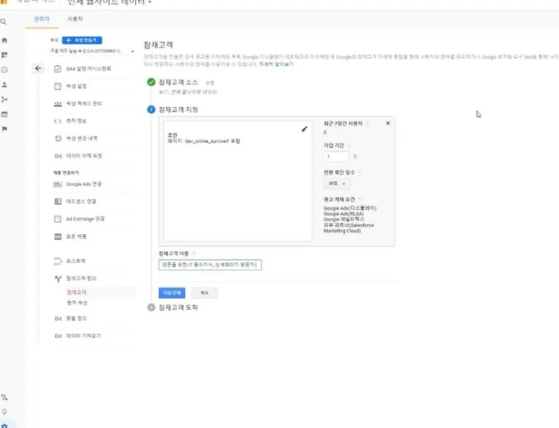Open 잠재고객 submenu item
The height and width of the screenshot is (428, 559).
point(76,292)
